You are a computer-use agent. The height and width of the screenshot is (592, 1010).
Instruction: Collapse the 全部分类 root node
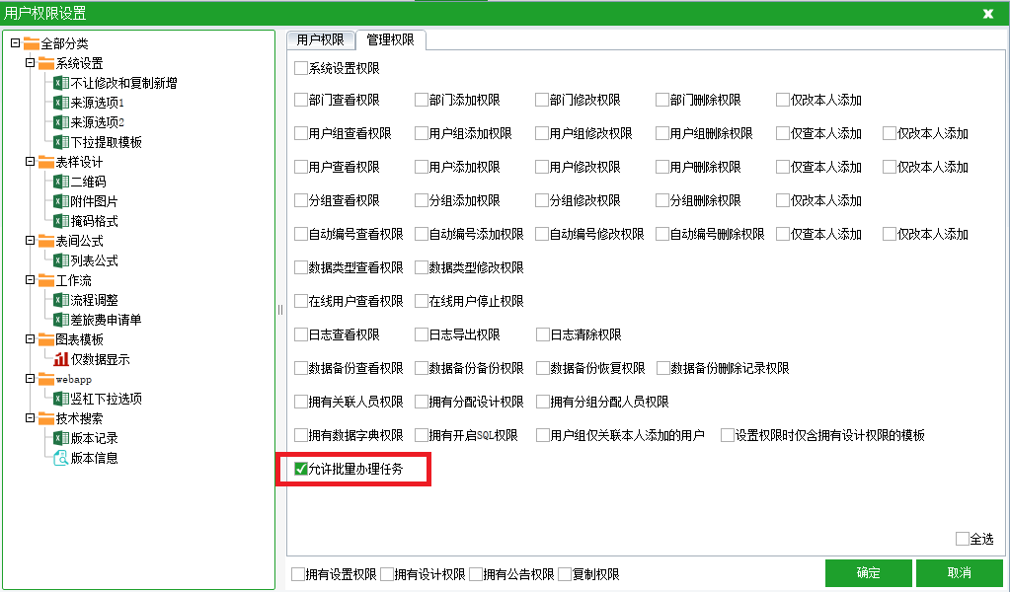coord(16,43)
